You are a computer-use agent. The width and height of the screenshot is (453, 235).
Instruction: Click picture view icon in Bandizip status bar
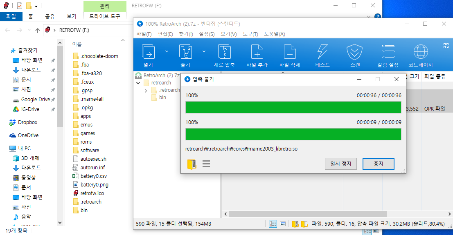(283, 224)
